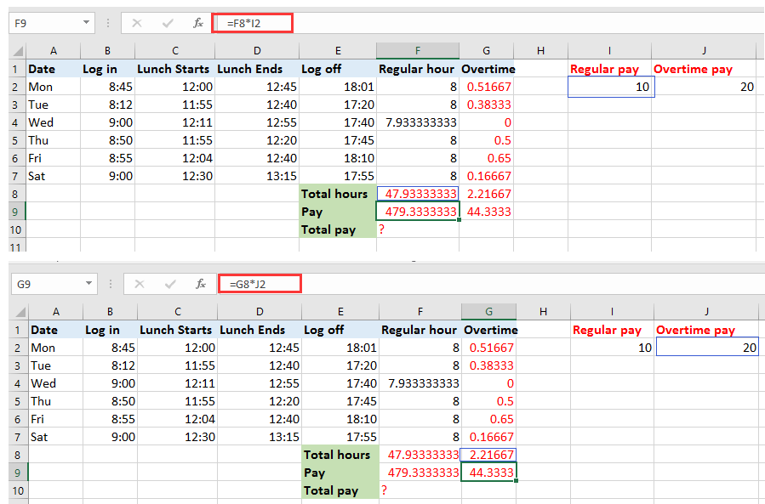765x504 pixels.
Task: Click the vertical ellipsis beside the Name Box
Action: click(110, 24)
